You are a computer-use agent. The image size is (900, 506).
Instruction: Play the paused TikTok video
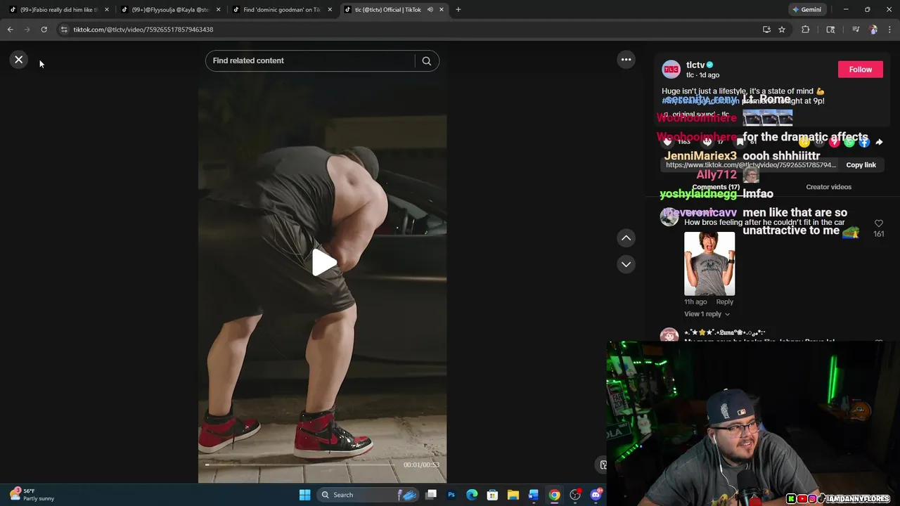pyautogui.click(x=323, y=263)
